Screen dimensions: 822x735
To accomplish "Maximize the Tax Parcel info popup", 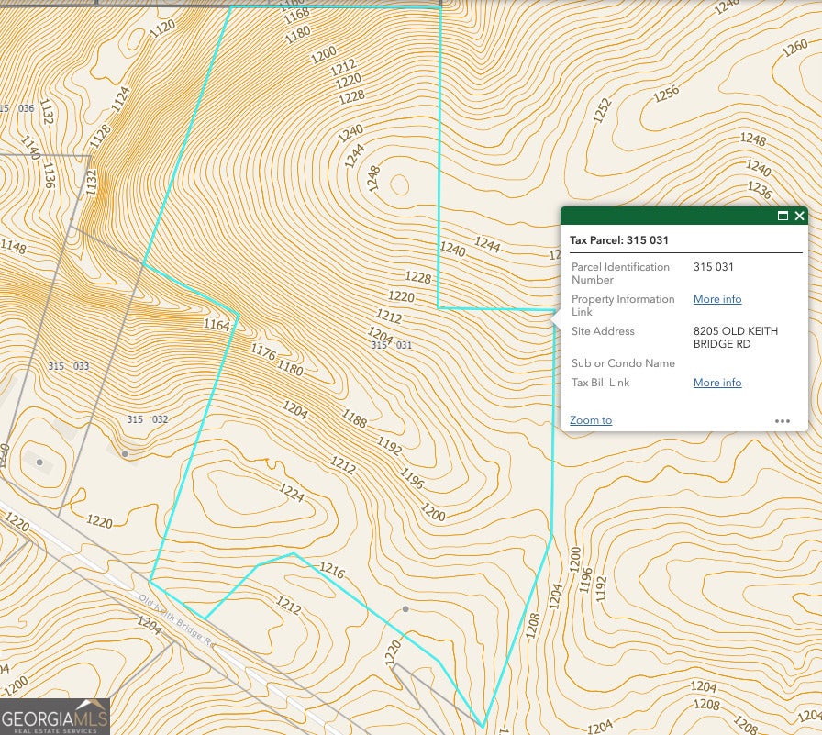I will coord(783,217).
